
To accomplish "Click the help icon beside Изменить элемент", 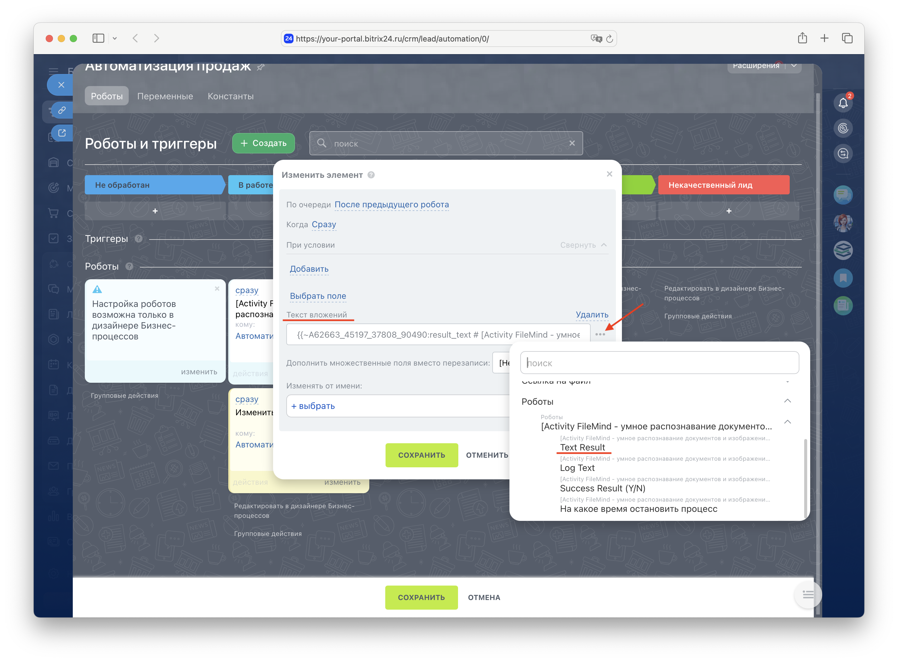I will pyautogui.click(x=371, y=175).
